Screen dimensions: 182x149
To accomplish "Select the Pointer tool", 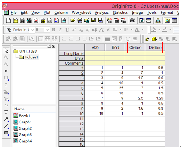I will (x=6, y=51).
